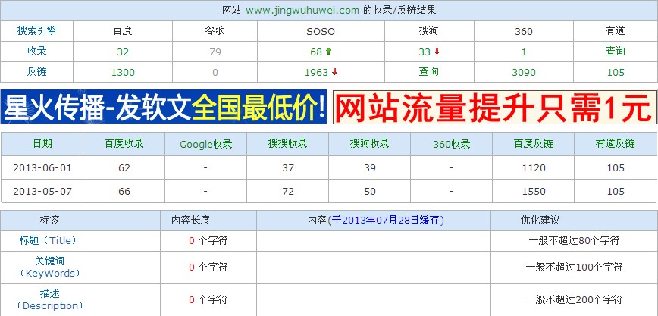Click the 搜狗 column header
Viewport: 658px width, 316px height.
point(429,30)
